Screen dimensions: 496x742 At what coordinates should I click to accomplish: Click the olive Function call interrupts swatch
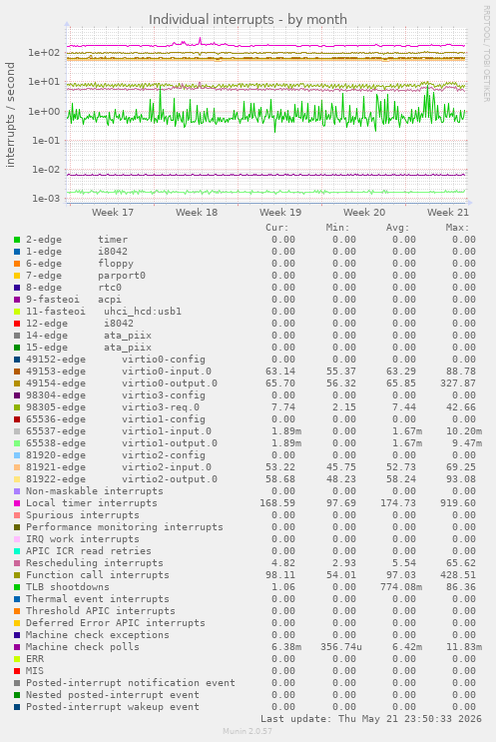pos(17,575)
